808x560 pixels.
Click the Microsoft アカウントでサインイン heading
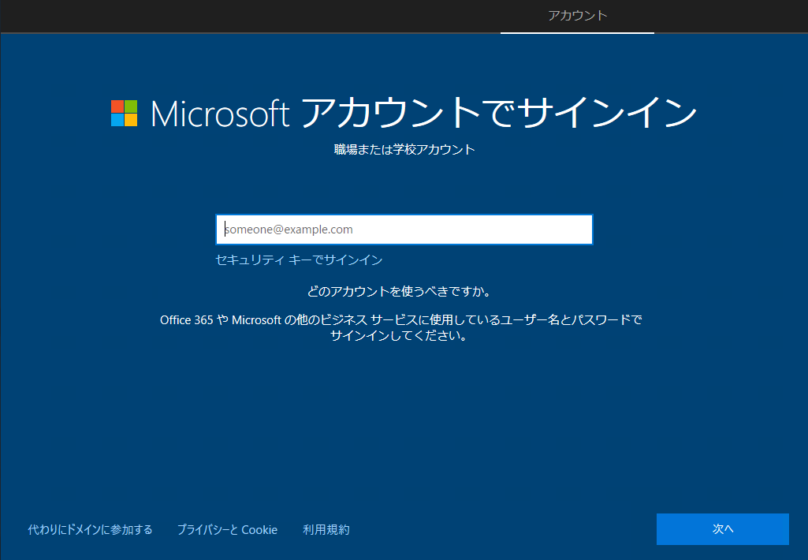423,113
